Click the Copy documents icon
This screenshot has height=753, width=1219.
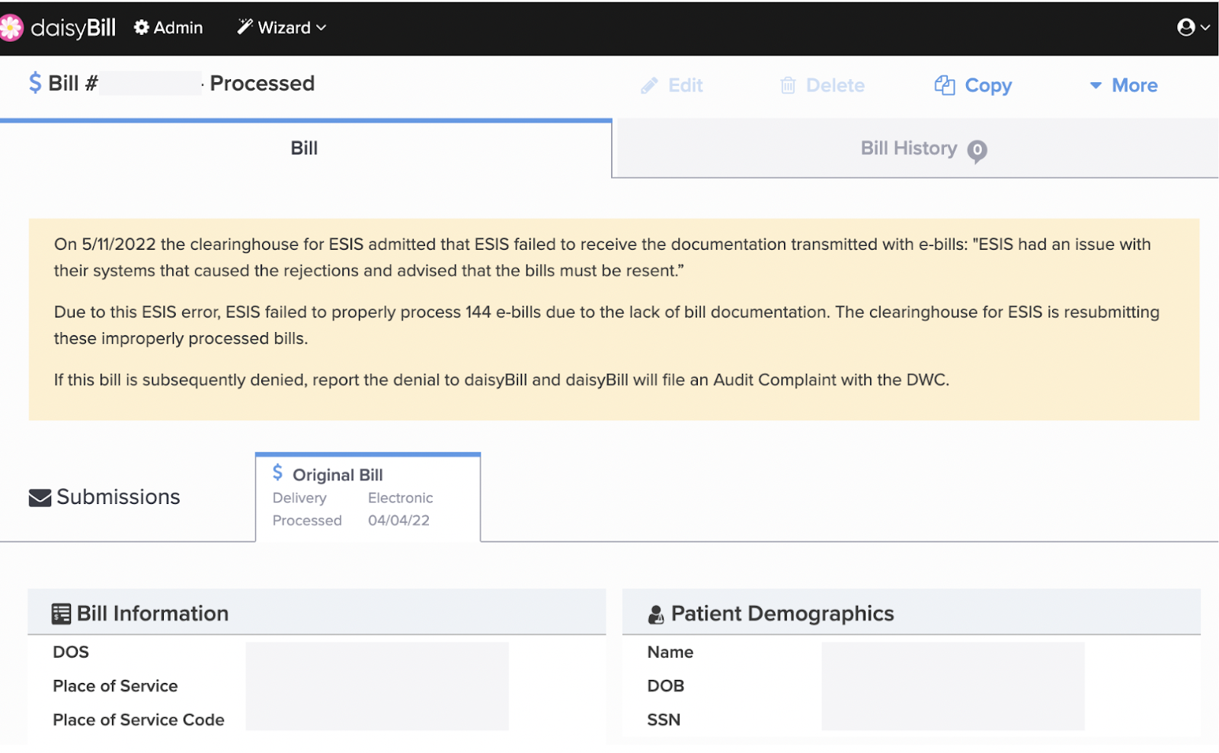pos(945,85)
